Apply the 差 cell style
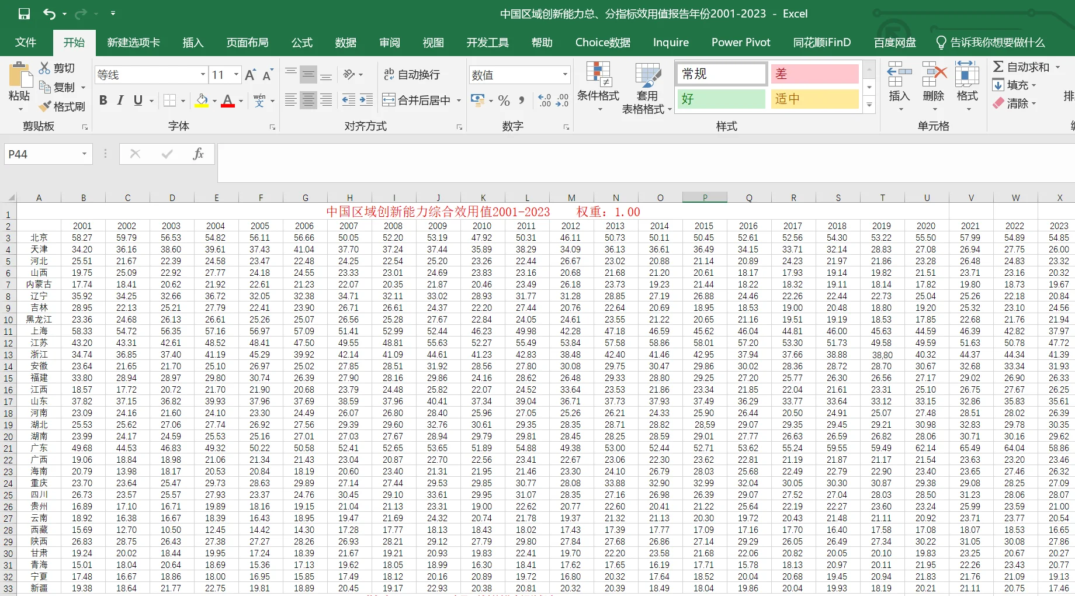 point(814,74)
